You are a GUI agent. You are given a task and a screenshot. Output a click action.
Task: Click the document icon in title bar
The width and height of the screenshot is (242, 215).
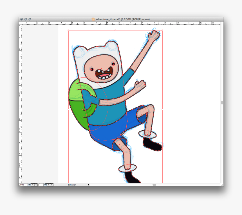coord(93,19)
